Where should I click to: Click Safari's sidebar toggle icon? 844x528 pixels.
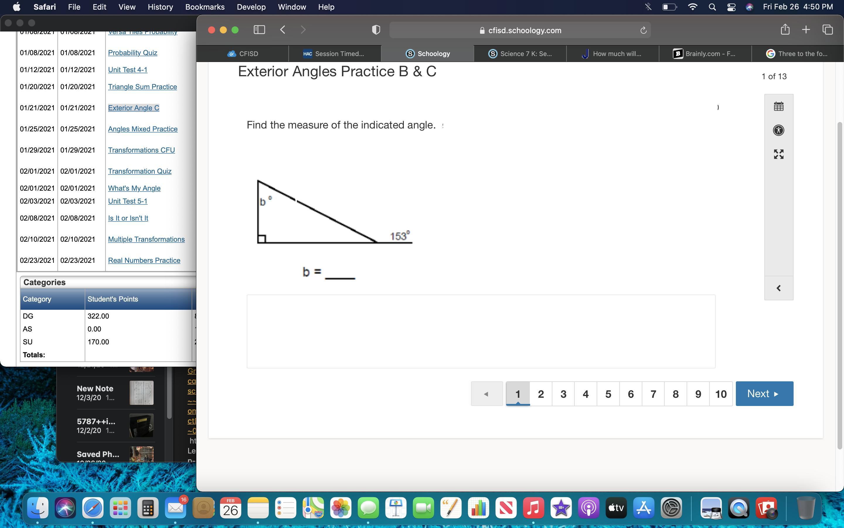point(259,30)
